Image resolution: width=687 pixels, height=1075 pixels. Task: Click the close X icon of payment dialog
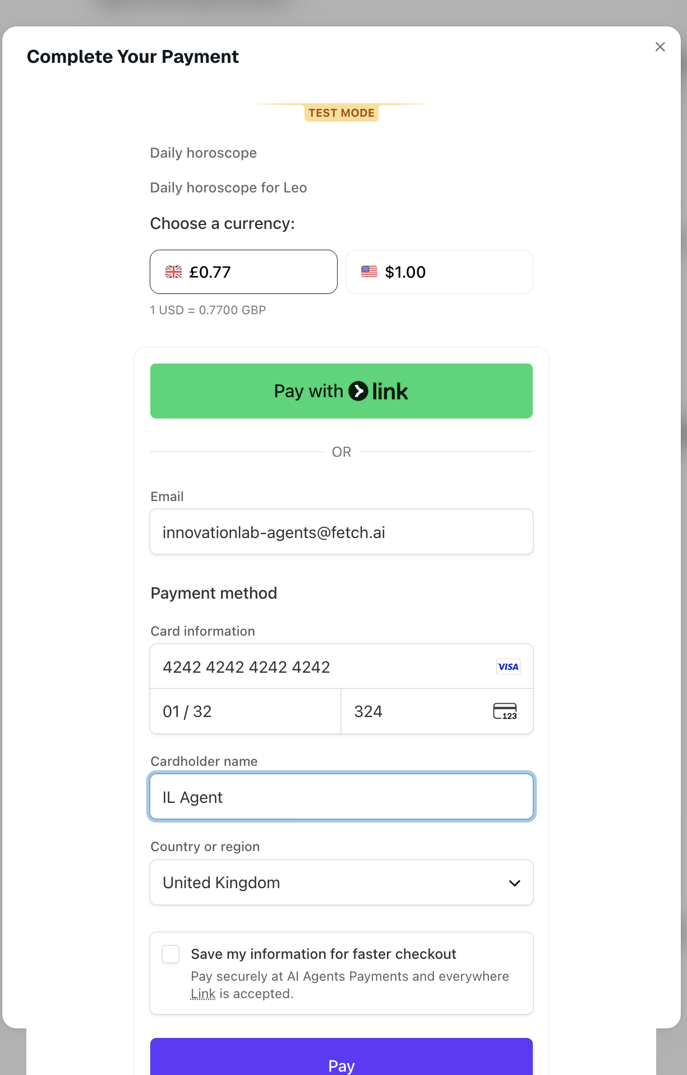(660, 47)
